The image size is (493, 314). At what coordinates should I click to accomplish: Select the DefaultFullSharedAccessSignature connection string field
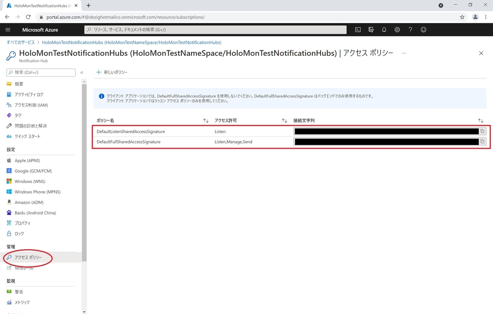(387, 141)
